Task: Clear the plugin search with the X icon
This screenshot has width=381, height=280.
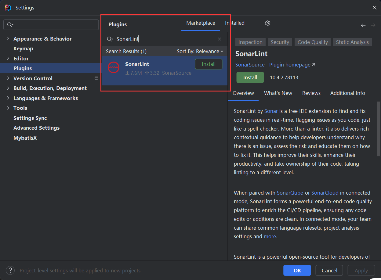Action: 220,39
